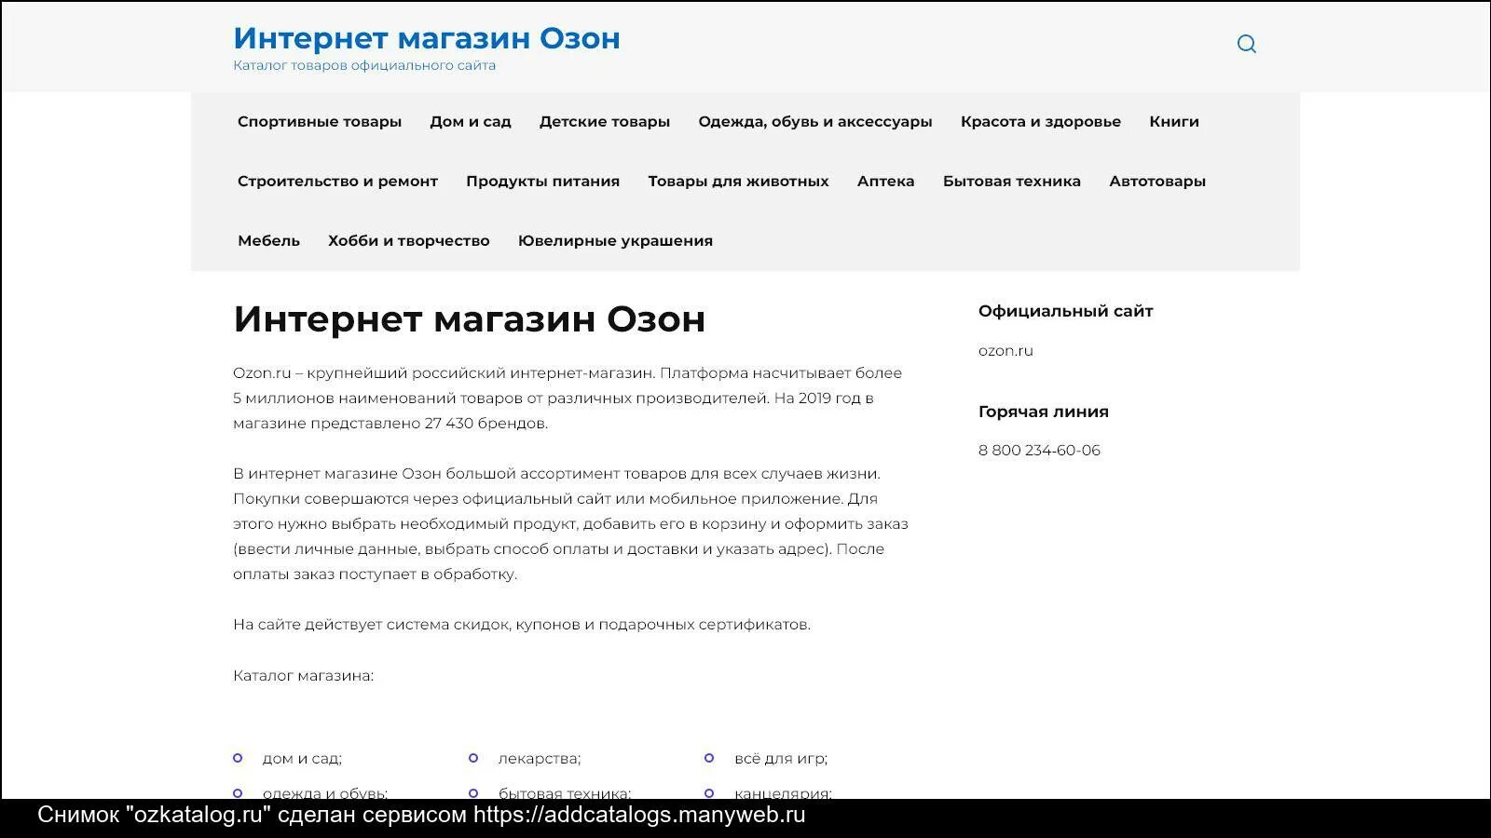Open 'Дом и сад' menu item
This screenshot has height=838, width=1491.
[471, 122]
